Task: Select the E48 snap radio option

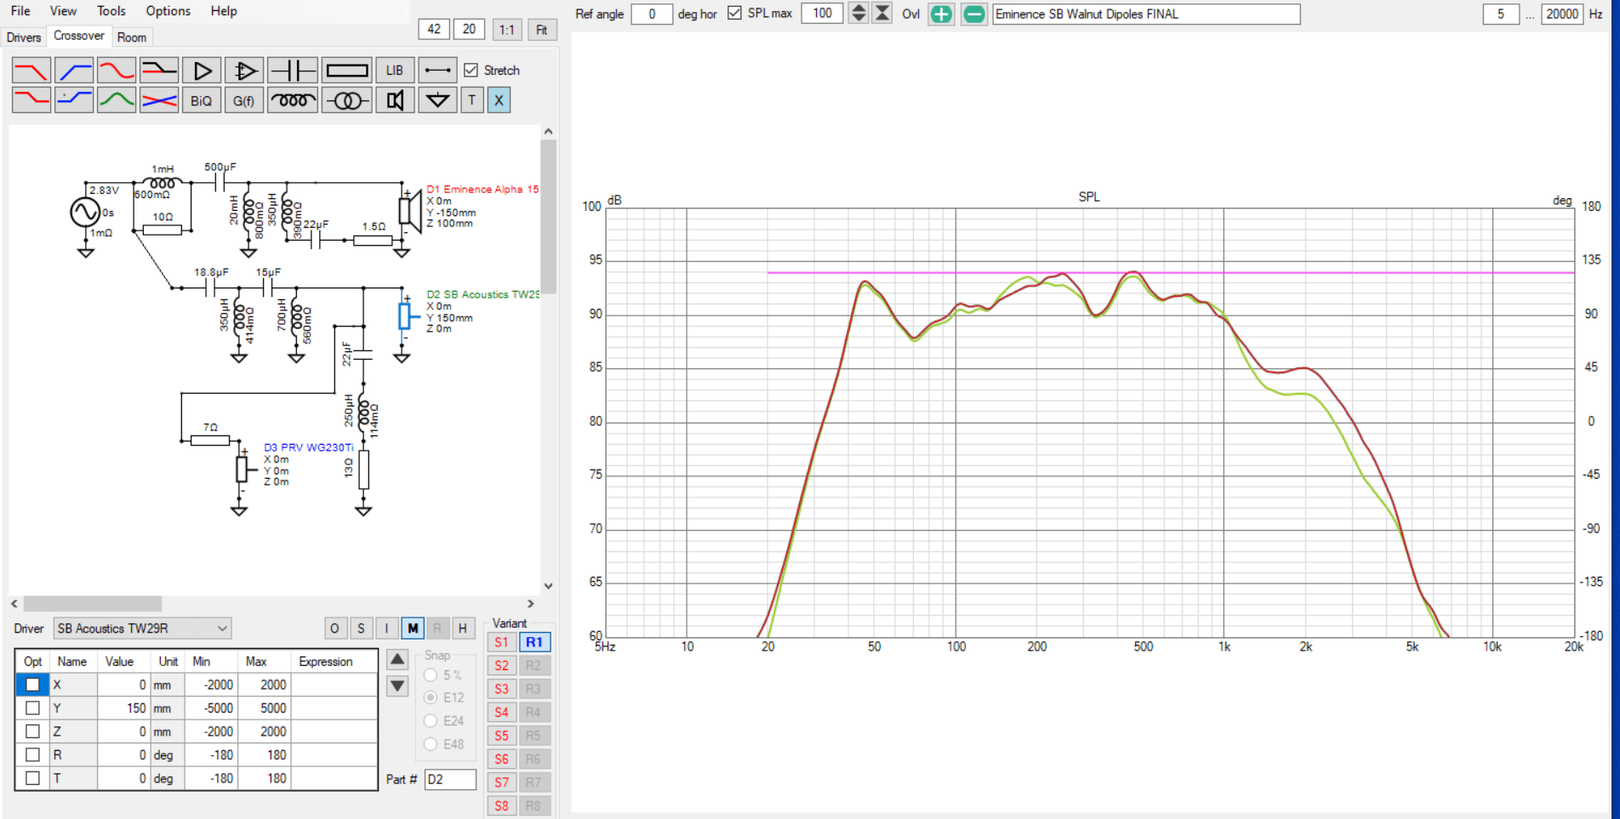Action: click(431, 744)
